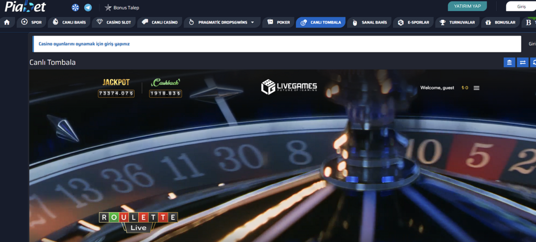Open the hamburger menu in game header
Image resolution: width=536 pixels, height=242 pixels.
476,88
